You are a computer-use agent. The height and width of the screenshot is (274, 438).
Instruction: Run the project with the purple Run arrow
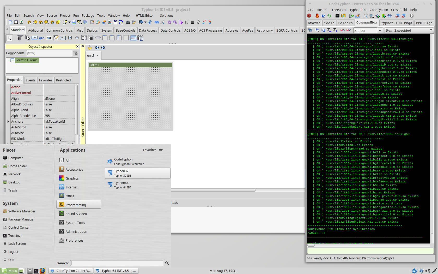tap(181, 22)
